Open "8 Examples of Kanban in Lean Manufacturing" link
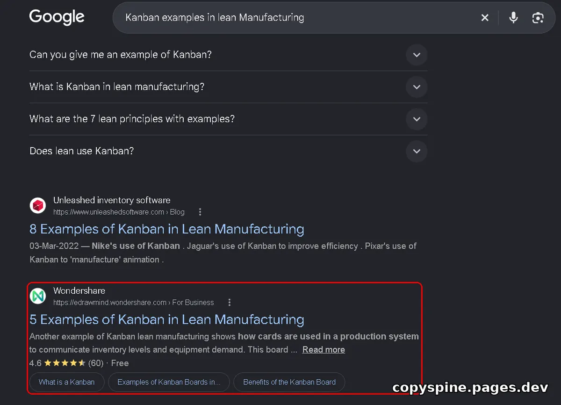561x405 pixels. [x=167, y=229]
